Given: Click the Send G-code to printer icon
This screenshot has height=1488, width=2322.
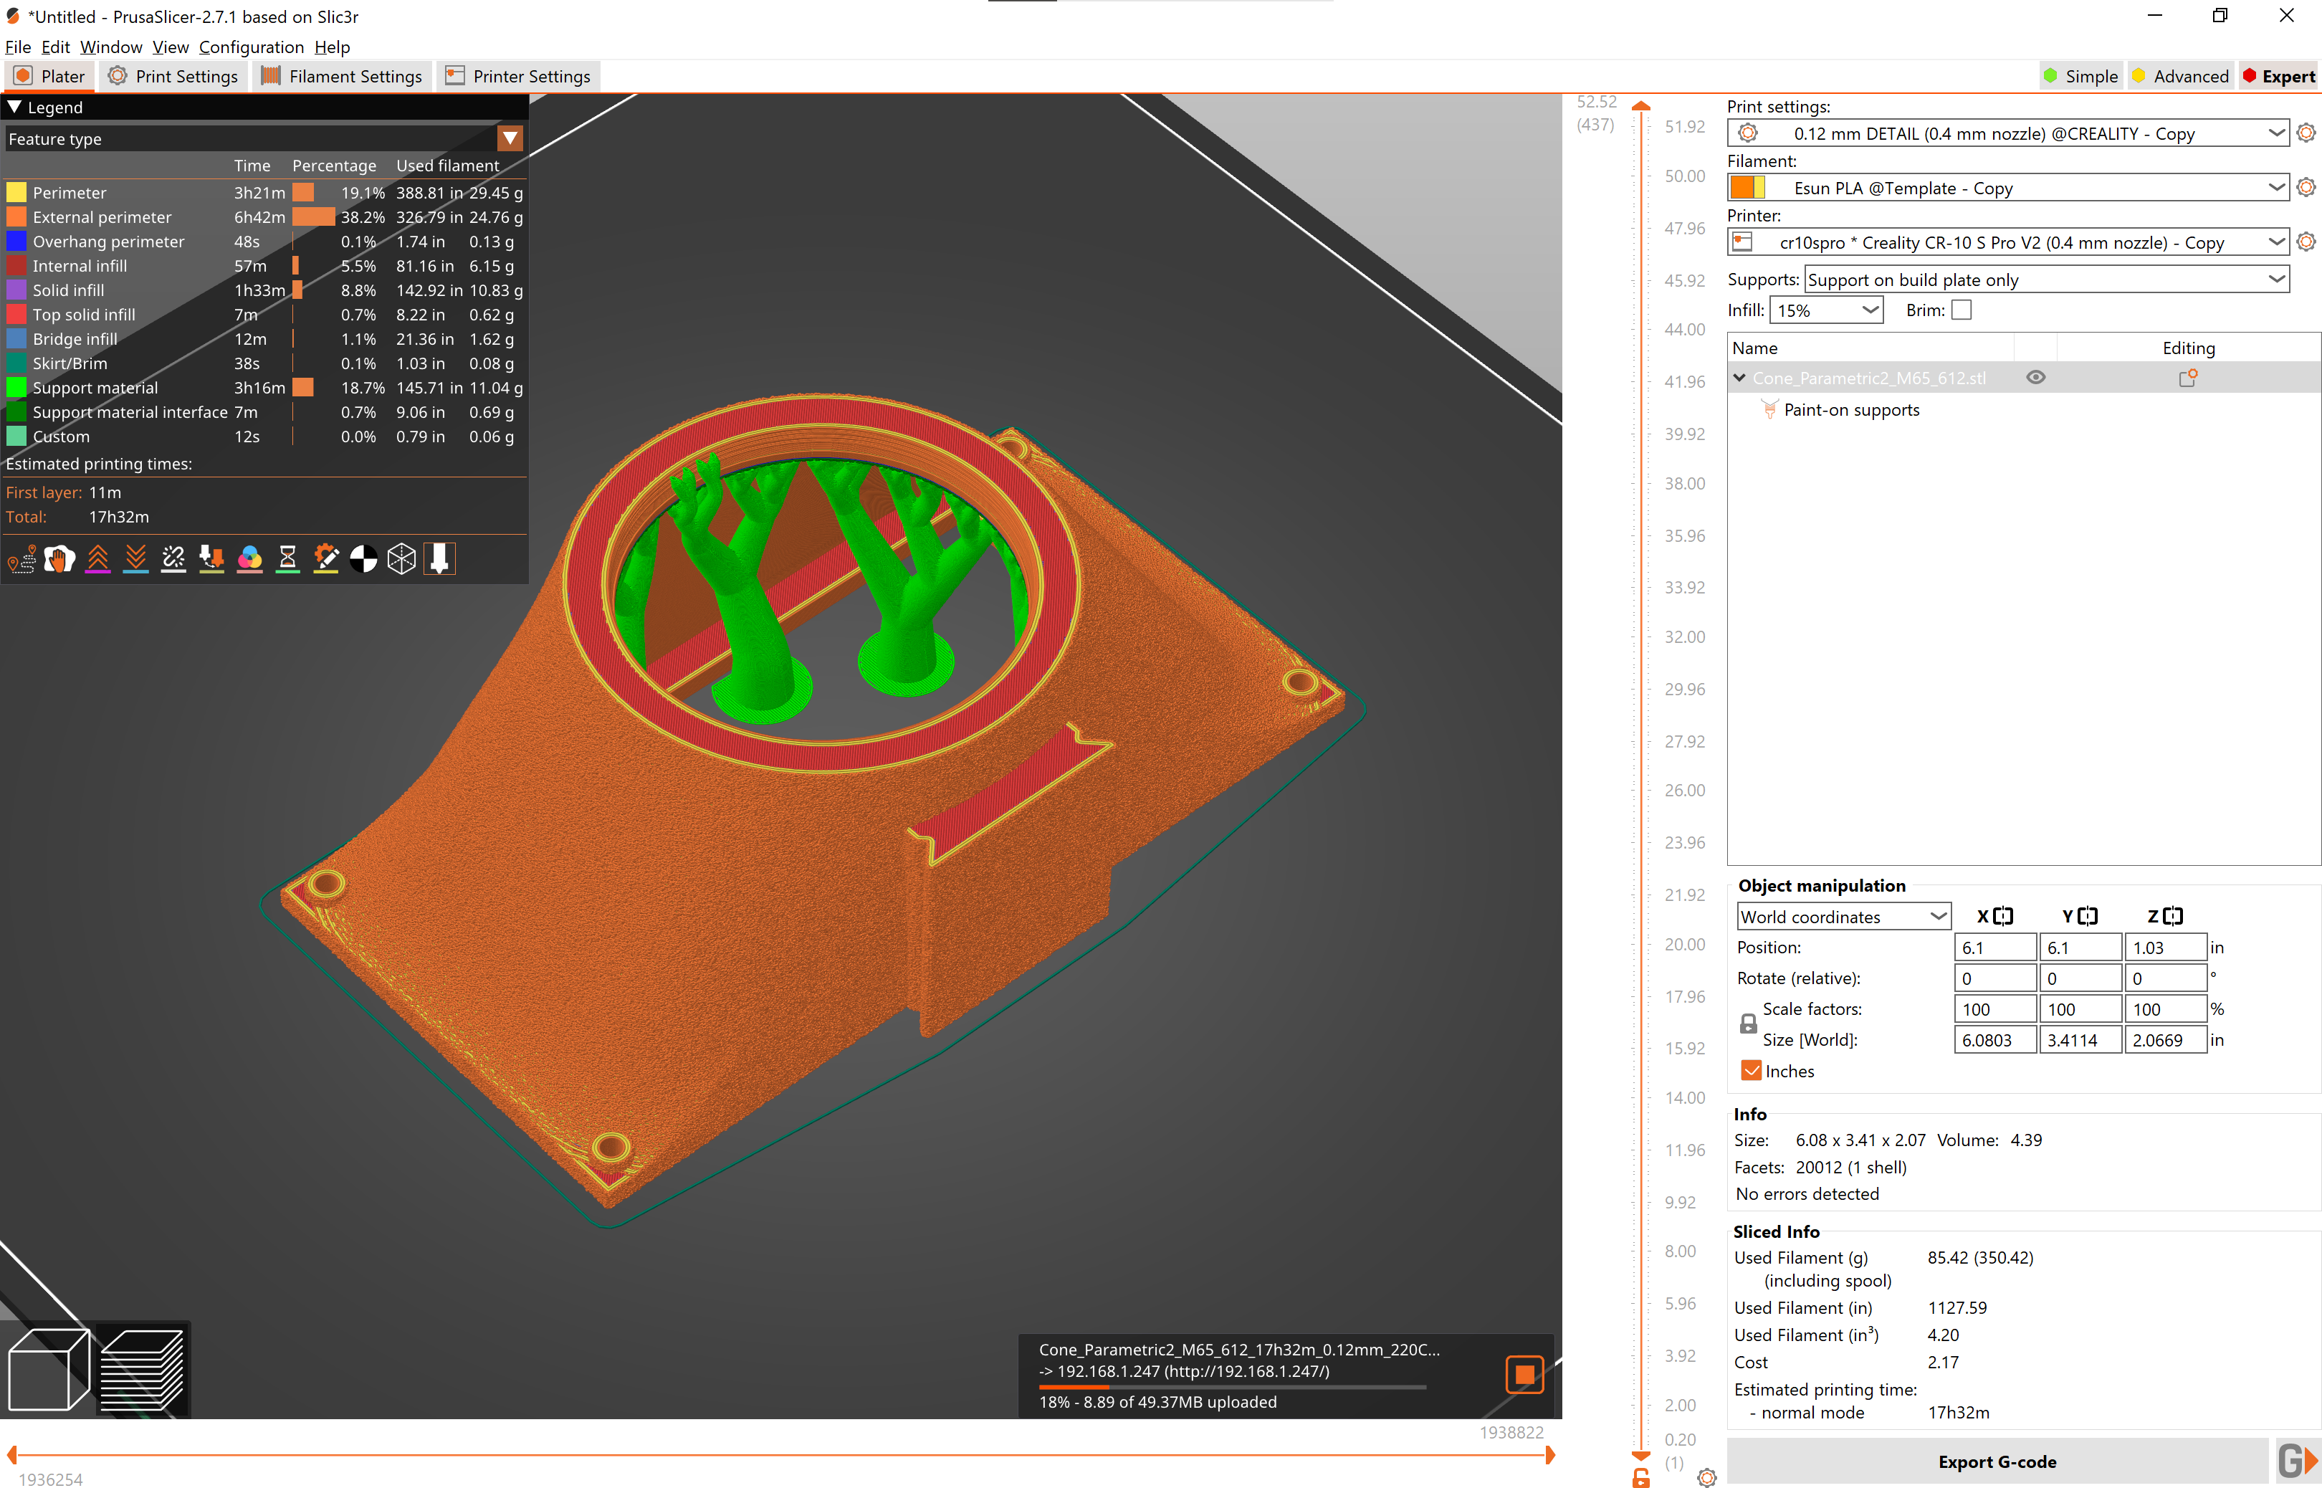Looking at the screenshot, I should [2297, 1461].
